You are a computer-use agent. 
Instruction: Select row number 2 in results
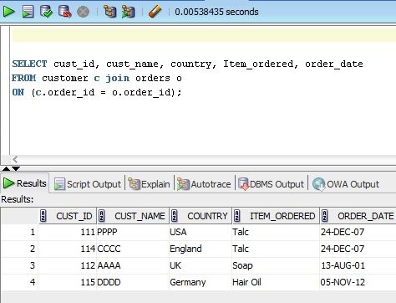pos(19,249)
